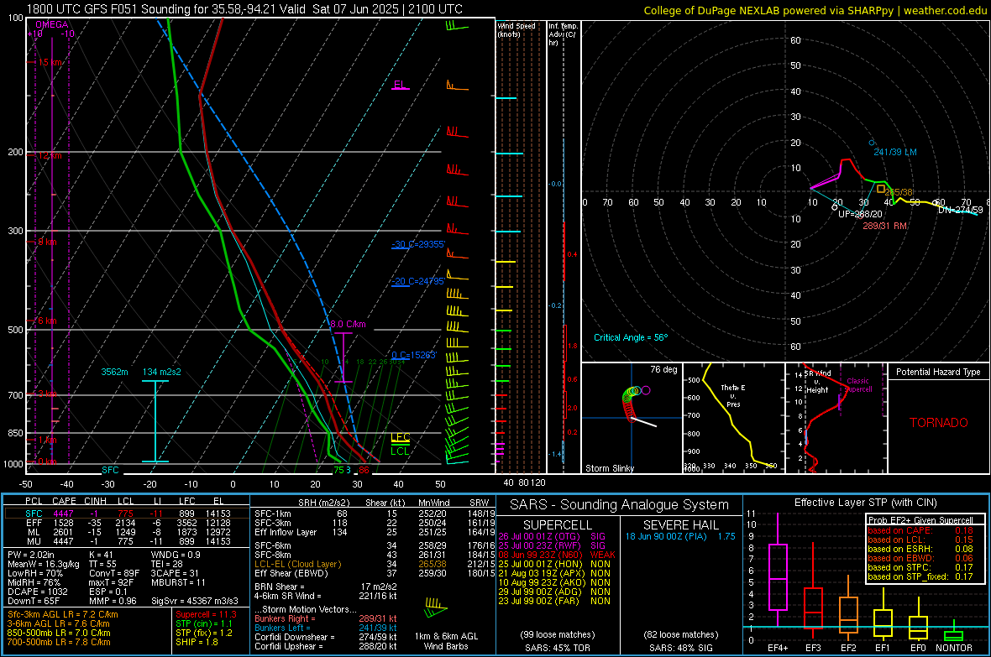Image resolution: width=991 pixels, height=657 pixels.
Task: Click 'Supercell = 11.3' index
Action: point(206,614)
